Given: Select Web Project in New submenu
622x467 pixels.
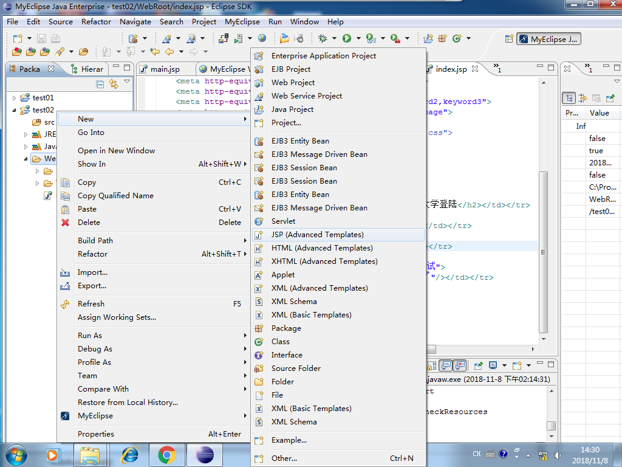Looking at the screenshot, I should tap(338, 83).
